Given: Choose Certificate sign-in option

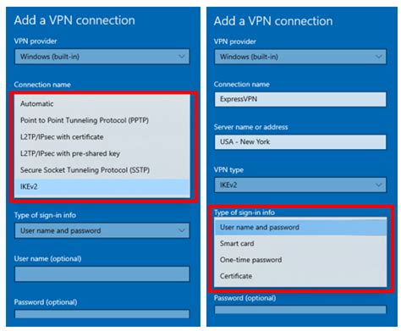Looking at the screenshot, I should tap(300, 276).
